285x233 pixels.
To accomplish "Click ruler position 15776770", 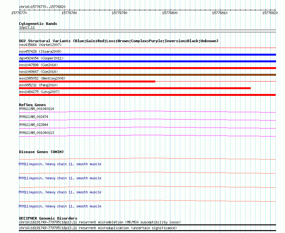I will coord(19,13).
